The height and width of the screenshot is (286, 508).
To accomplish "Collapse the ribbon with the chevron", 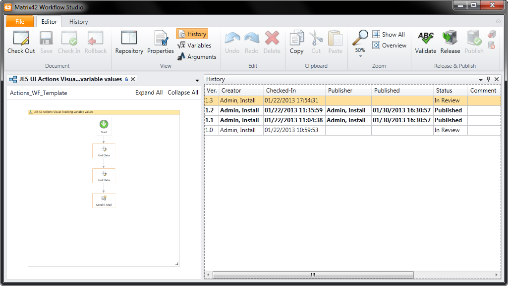I will 498,21.
